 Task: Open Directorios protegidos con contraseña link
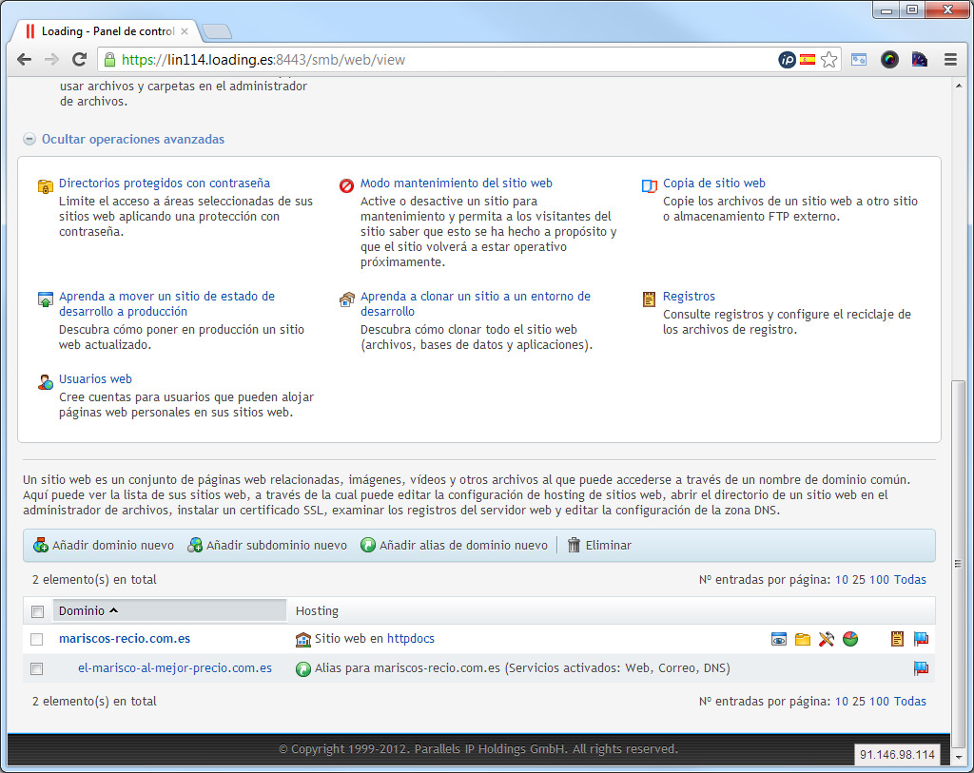[165, 184]
